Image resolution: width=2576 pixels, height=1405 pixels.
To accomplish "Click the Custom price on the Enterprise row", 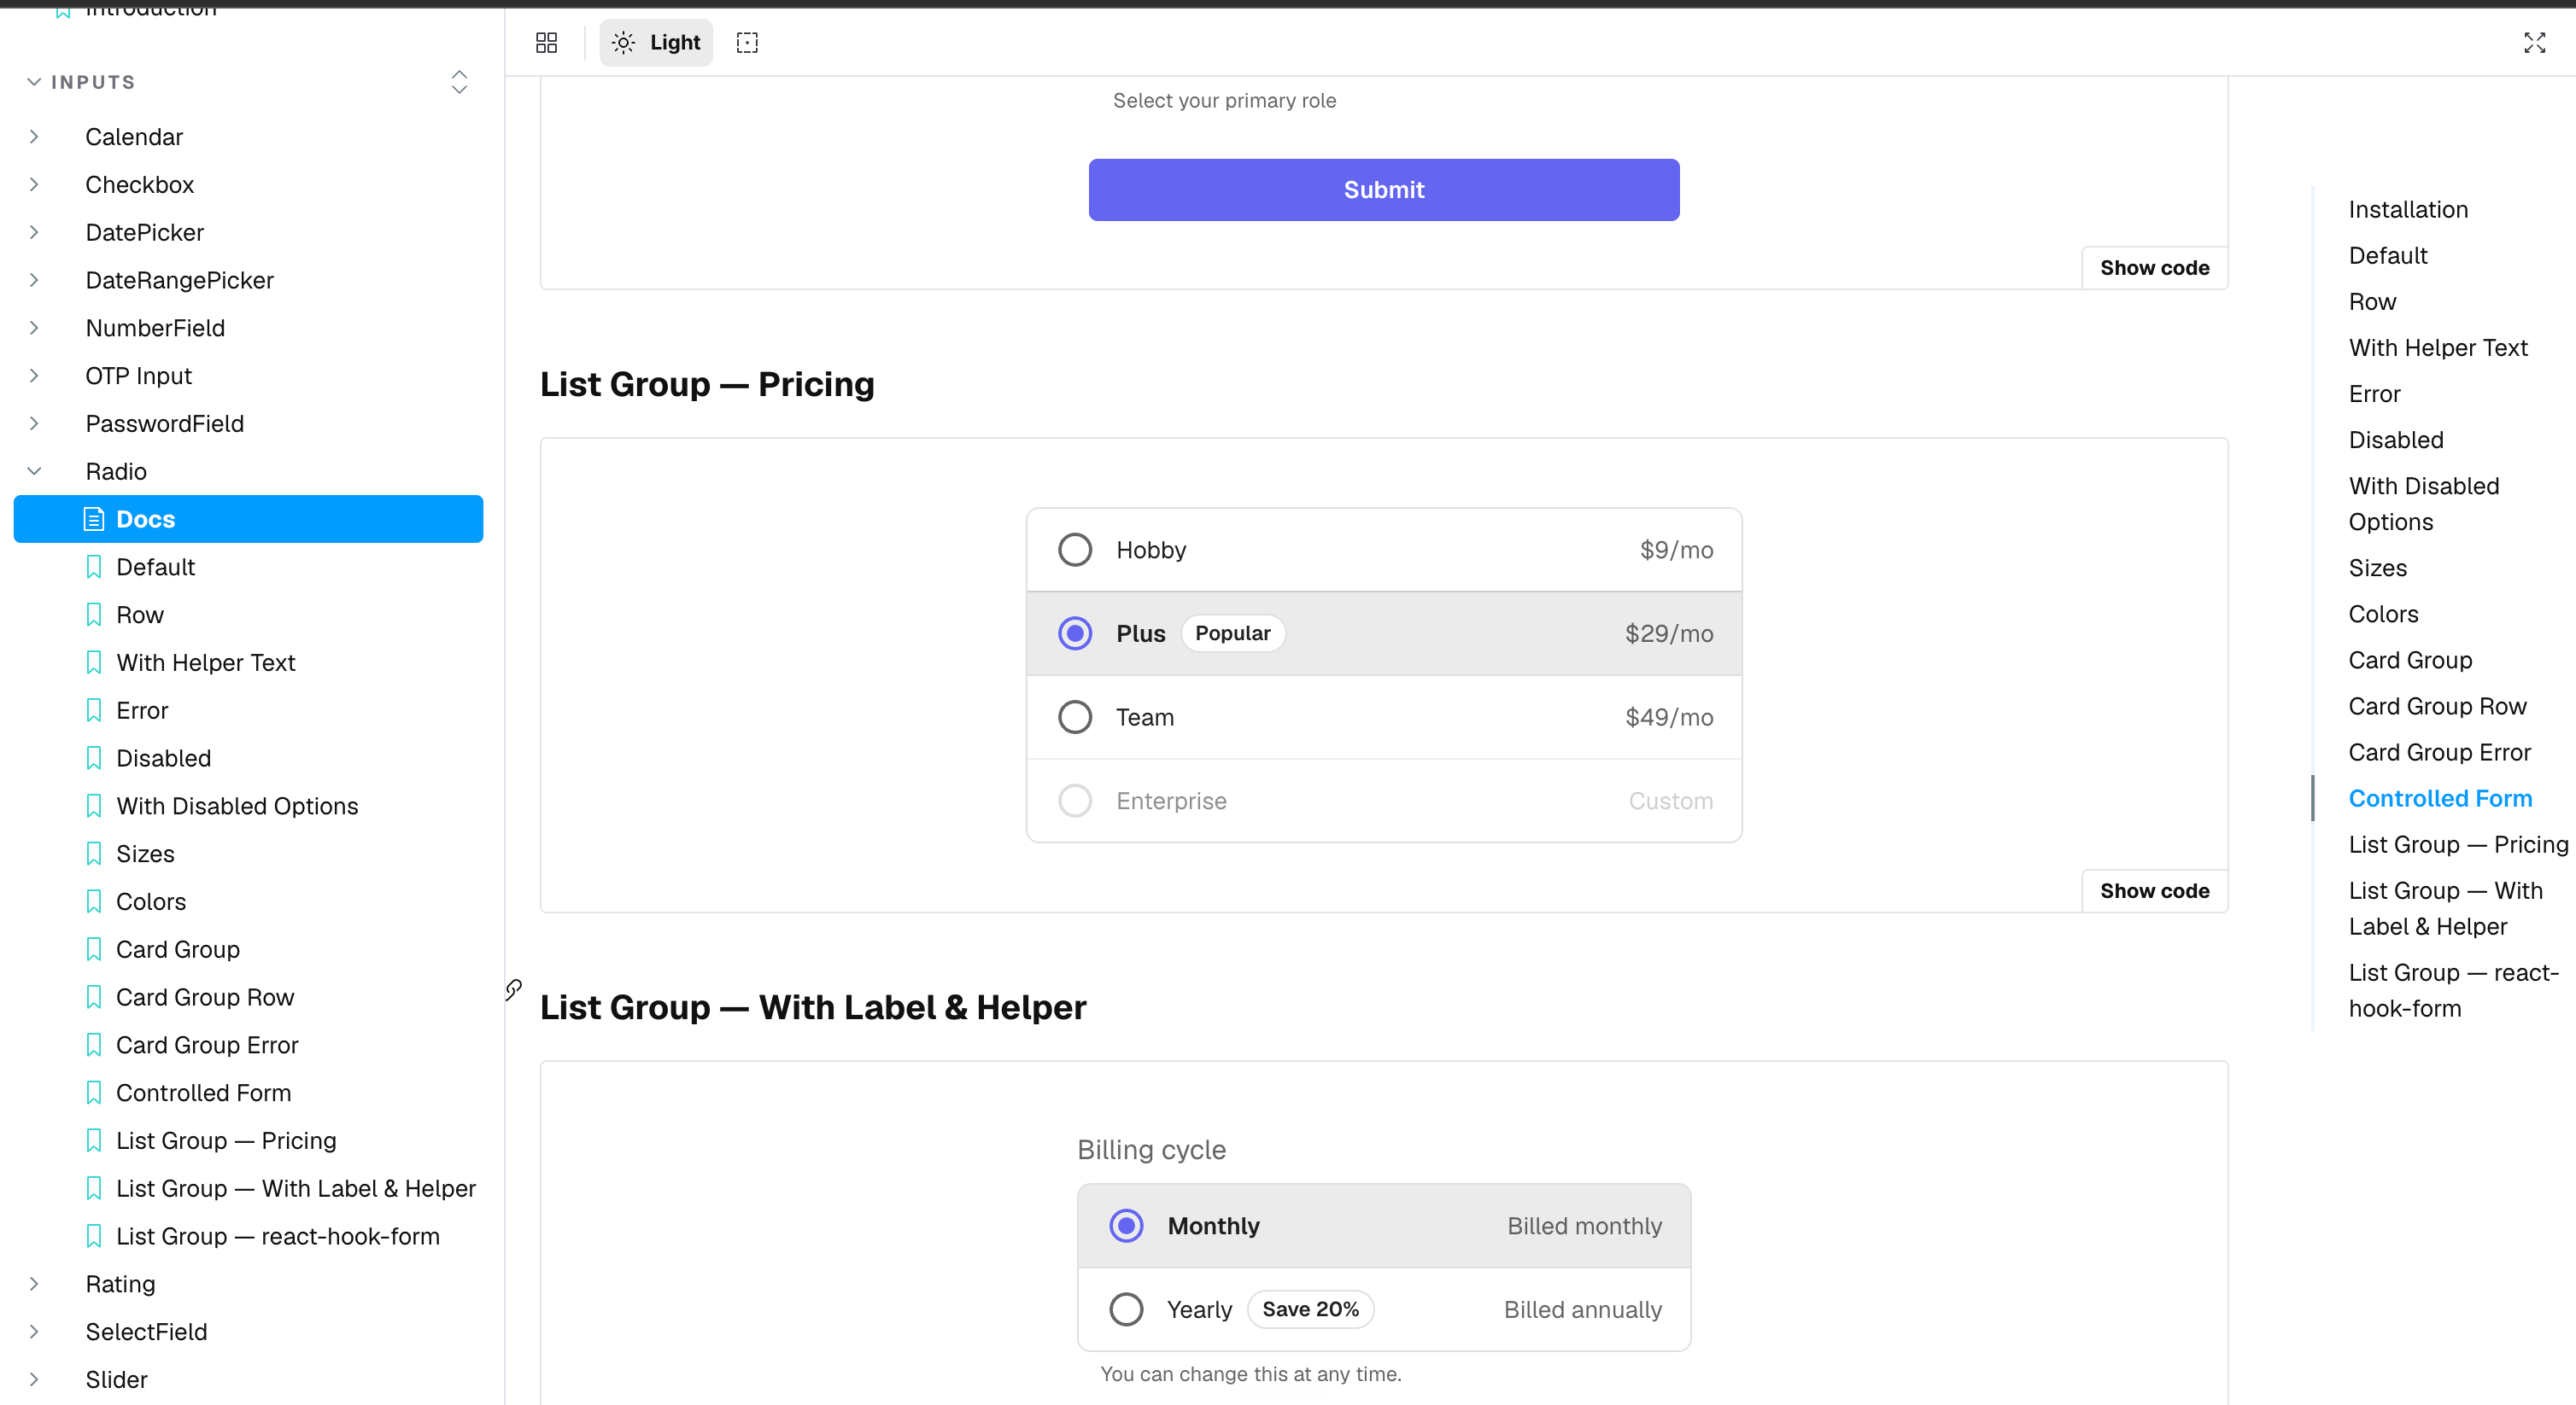I will (x=1671, y=802).
